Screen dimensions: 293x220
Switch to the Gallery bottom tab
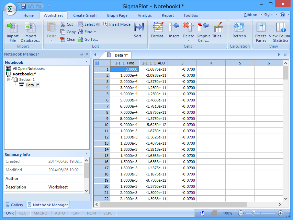tap(15, 205)
